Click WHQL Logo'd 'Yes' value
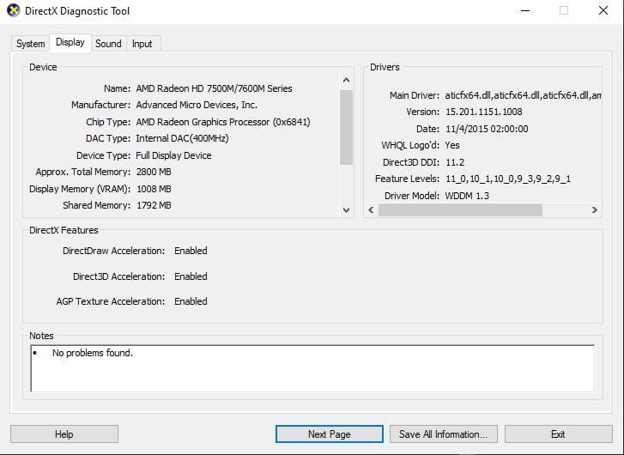The width and height of the screenshot is (624, 455). [x=452, y=145]
